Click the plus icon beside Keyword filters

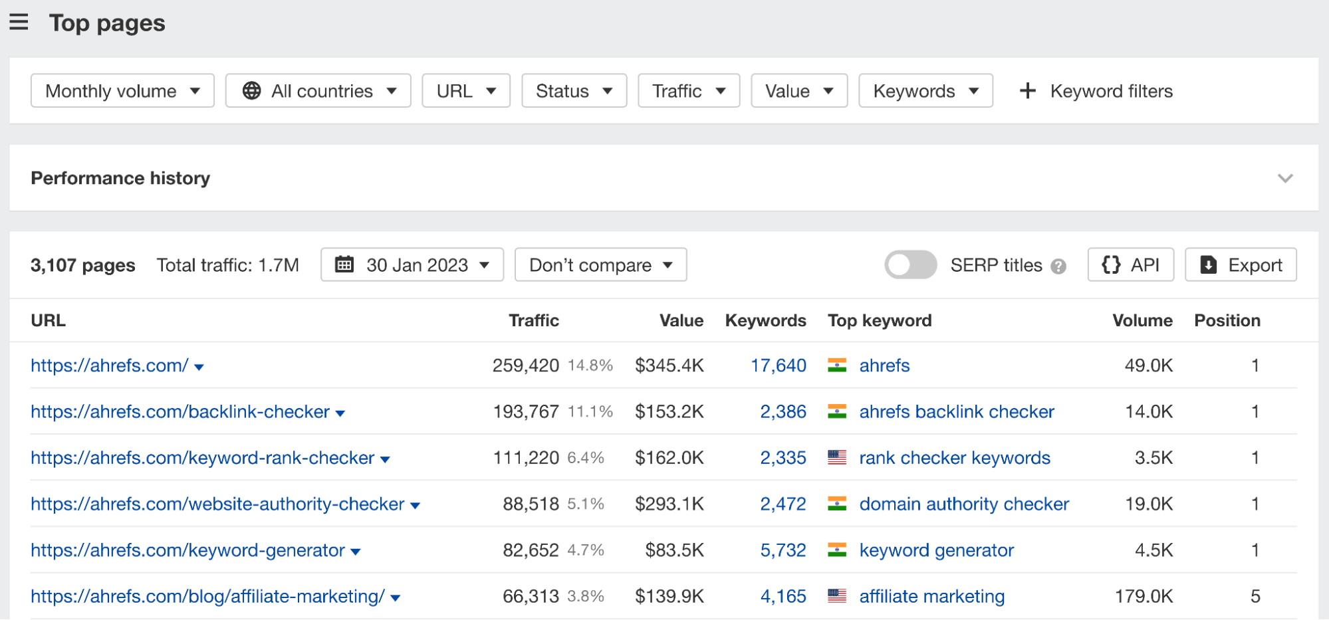[1028, 91]
